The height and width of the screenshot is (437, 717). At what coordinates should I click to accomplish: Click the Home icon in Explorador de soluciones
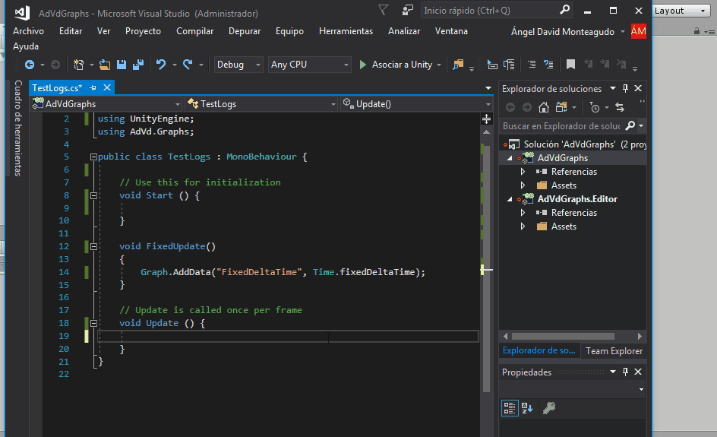543,107
